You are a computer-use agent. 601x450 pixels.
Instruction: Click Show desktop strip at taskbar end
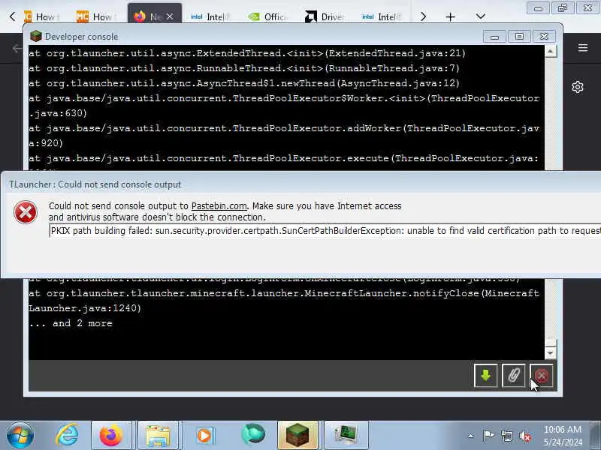[x=596, y=435]
